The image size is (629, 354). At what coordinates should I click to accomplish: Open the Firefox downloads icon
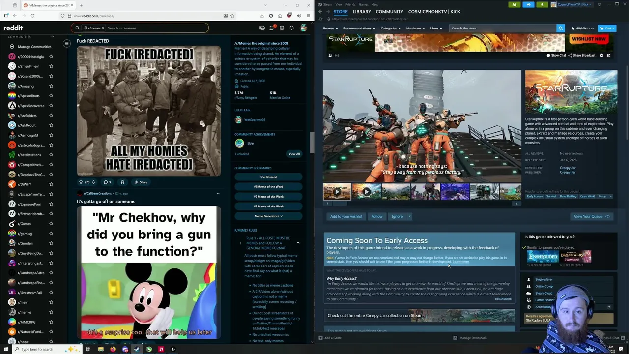(261, 16)
